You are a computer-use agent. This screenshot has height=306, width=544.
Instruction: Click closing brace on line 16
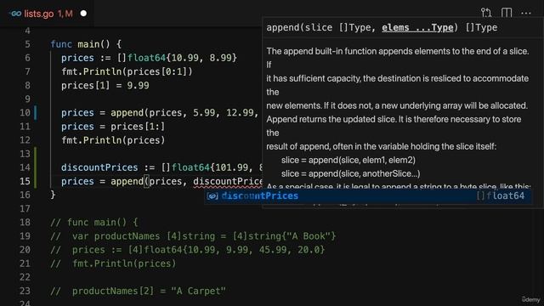tap(53, 195)
